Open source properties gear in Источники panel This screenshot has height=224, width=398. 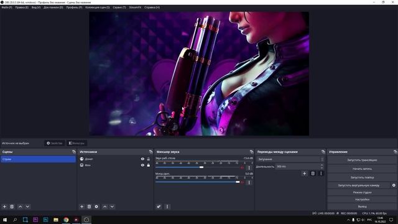tap(96, 207)
